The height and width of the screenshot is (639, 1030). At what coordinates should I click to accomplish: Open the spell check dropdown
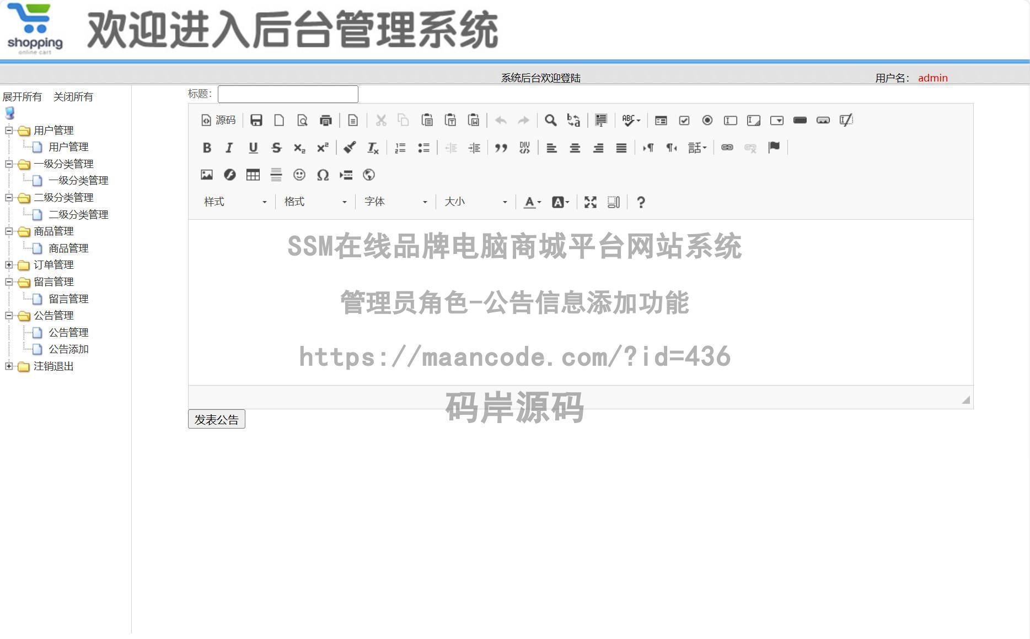tap(631, 120)
